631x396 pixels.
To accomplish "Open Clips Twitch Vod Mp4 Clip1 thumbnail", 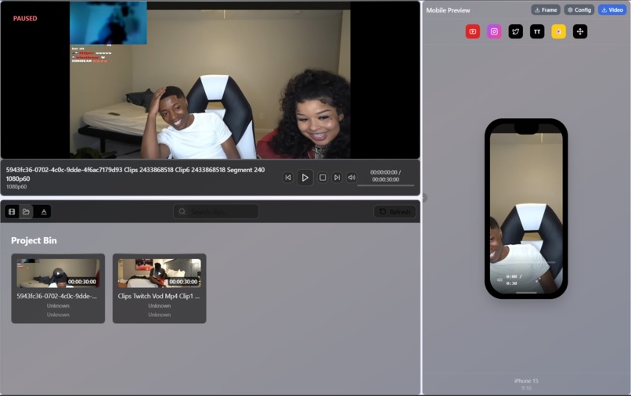I will (x=160, y=273).
